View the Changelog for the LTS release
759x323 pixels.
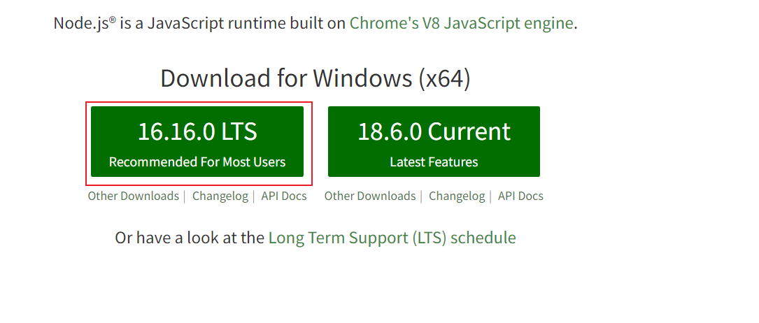coord(220,196)
